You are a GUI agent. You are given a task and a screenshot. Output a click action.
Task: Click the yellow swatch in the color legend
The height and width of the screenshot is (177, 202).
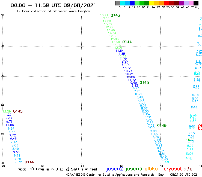[x=152, y=3]
